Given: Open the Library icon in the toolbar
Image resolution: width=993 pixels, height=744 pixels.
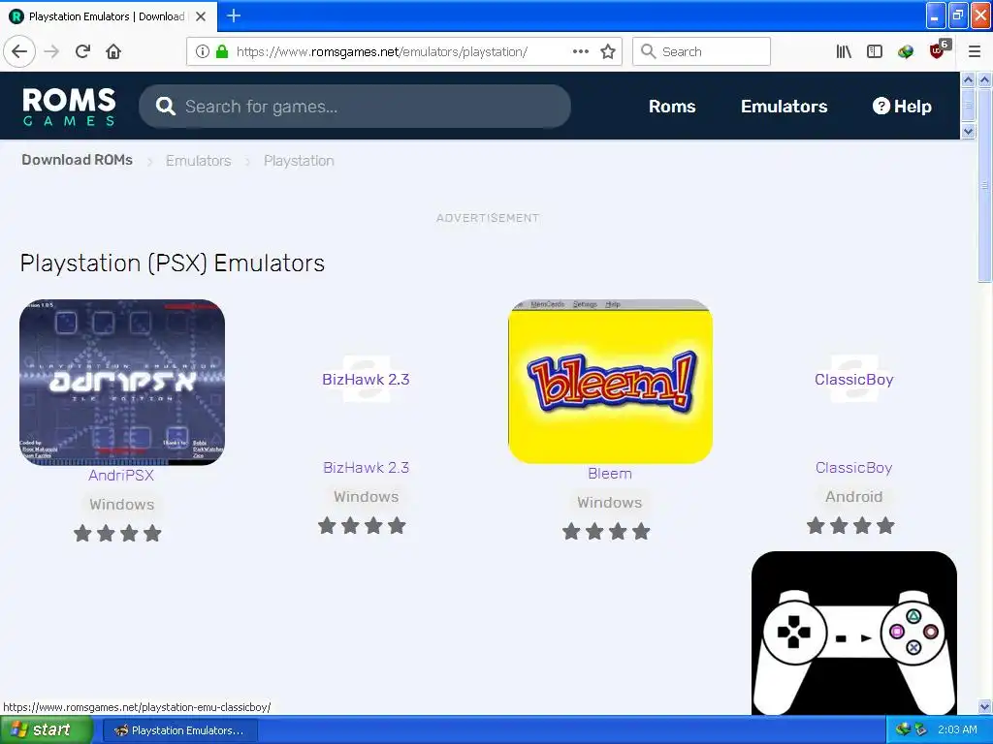Looking at the screenshot, I should point(844,51).
